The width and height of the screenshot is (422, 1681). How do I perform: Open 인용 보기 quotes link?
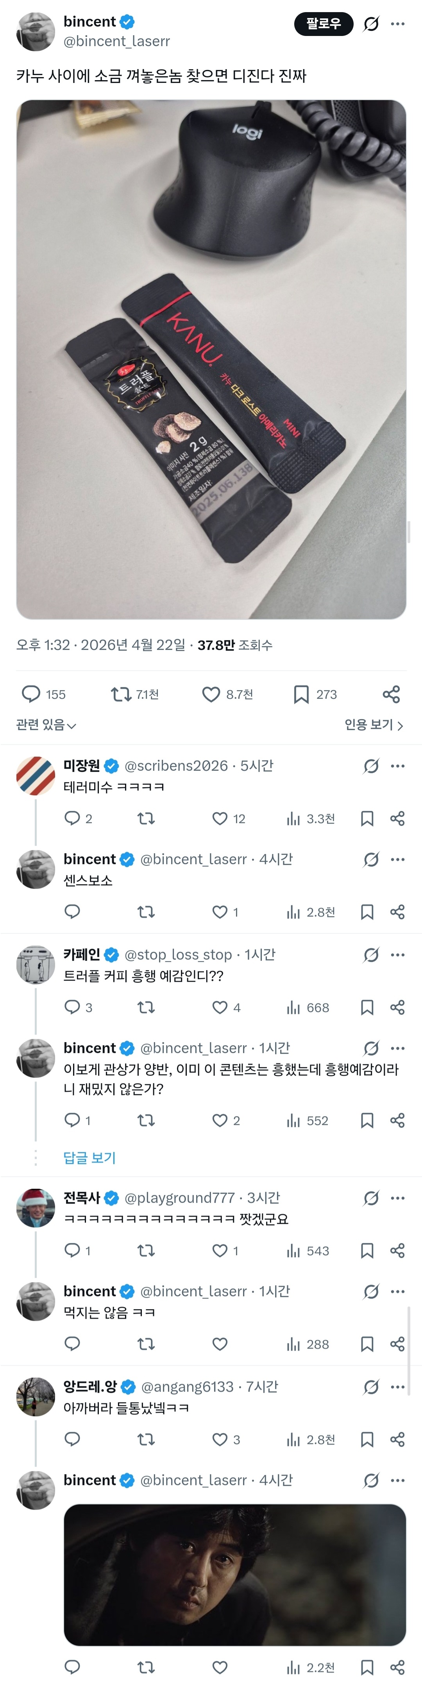(x=374, y=725)
